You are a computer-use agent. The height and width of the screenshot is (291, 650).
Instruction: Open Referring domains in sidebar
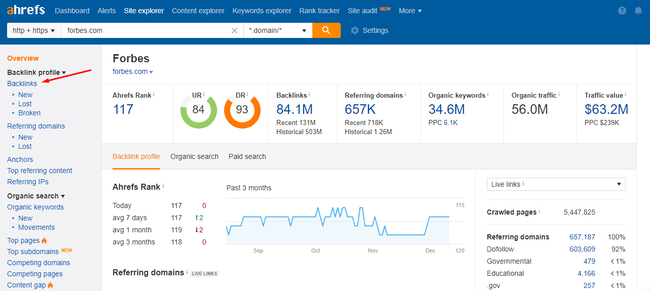pyautogui.click(x=36, y=126)
